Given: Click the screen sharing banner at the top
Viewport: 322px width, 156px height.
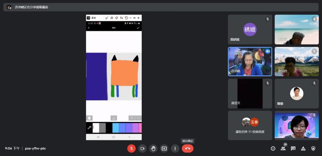Looking at the screenshot, I should point(161,7).
